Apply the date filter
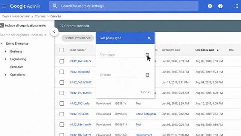Image resolution: width=241 pixels, height=136 pixels. tap(145, 92)
